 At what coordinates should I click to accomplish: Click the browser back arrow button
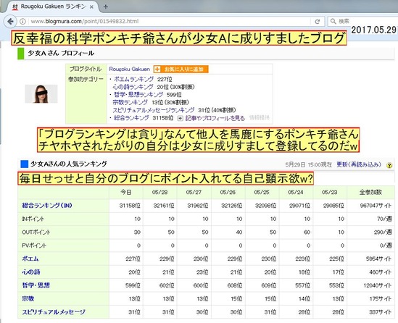click(x=10, y=21)
